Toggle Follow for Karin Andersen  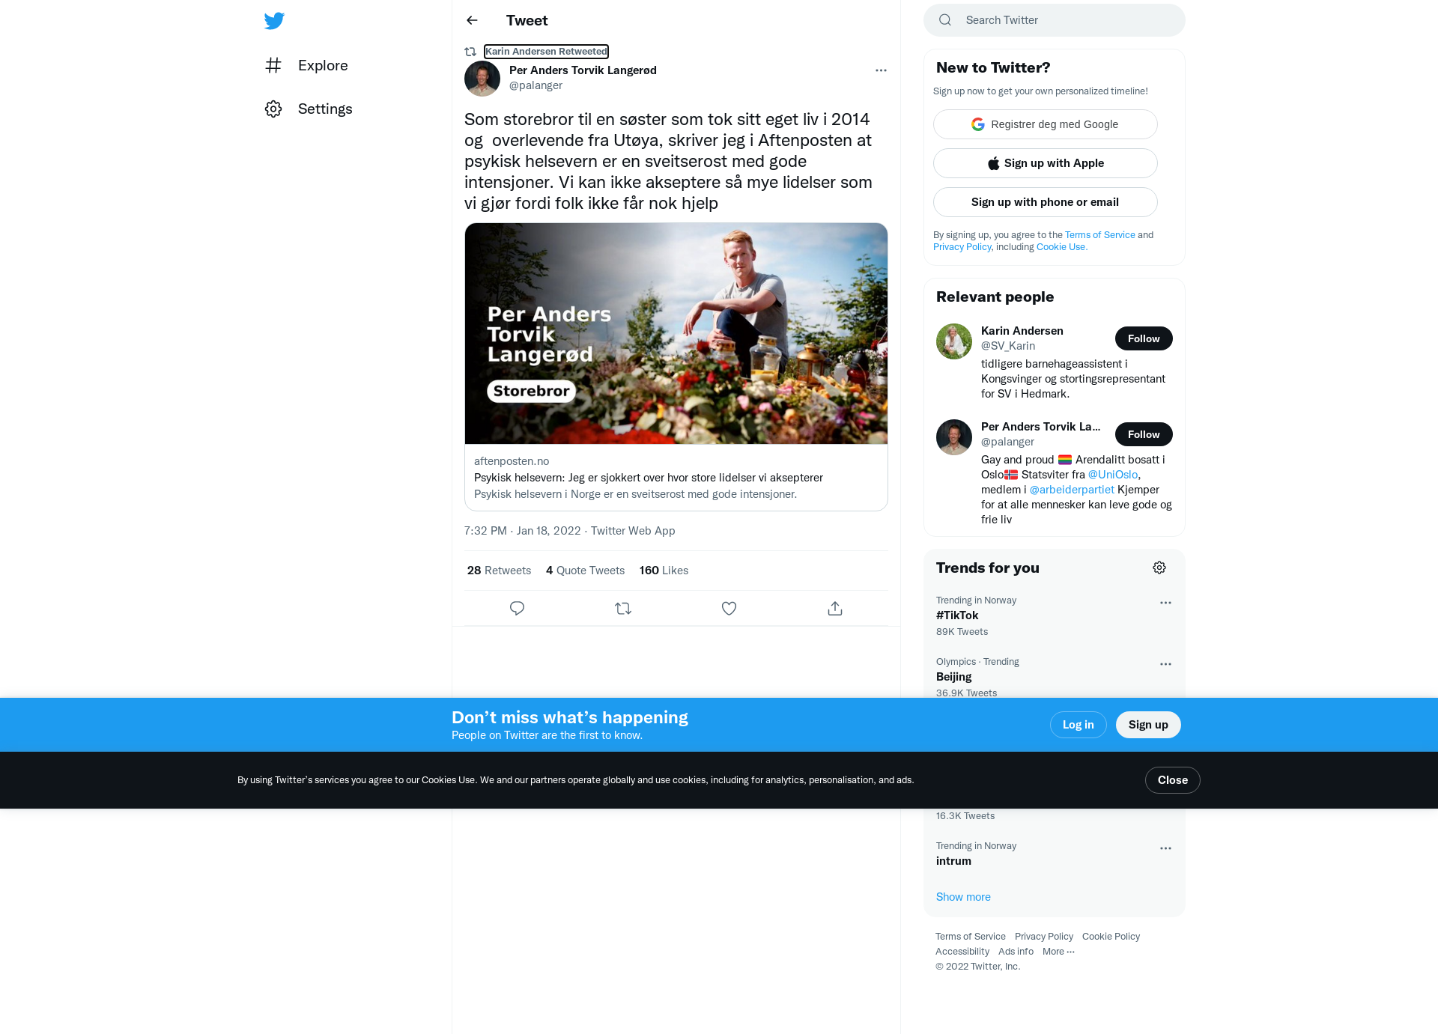(1144, 338)
